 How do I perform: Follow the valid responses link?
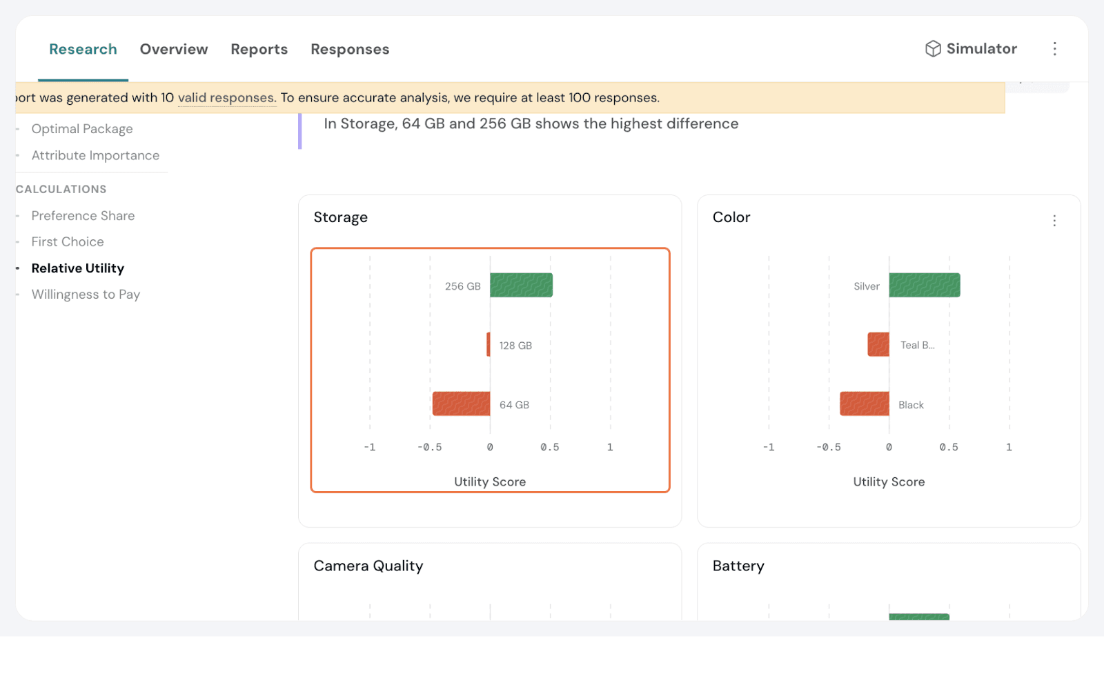point(227,98)
